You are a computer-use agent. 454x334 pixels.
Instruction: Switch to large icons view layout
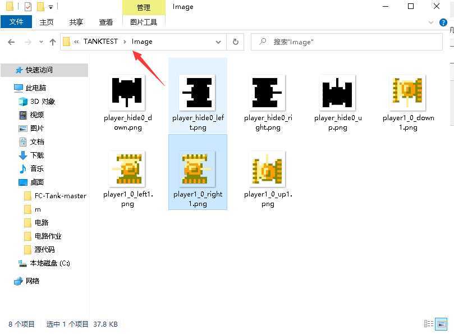click(441, 324)
